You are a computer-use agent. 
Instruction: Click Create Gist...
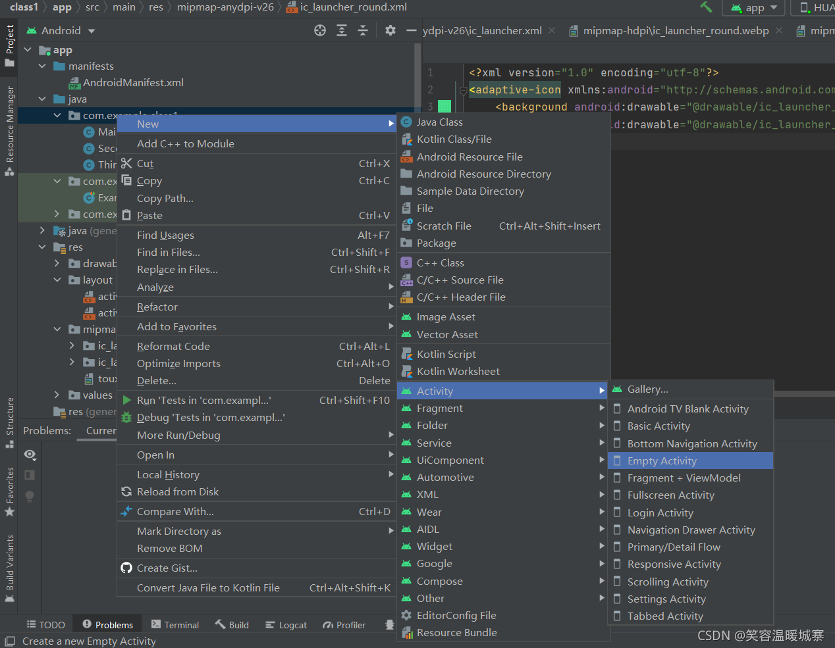pyautogui.click(x=256, y=568)
